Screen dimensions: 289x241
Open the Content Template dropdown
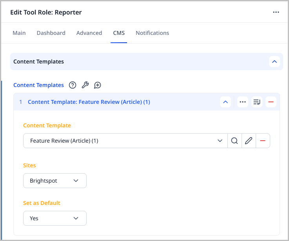coord(125,141)
